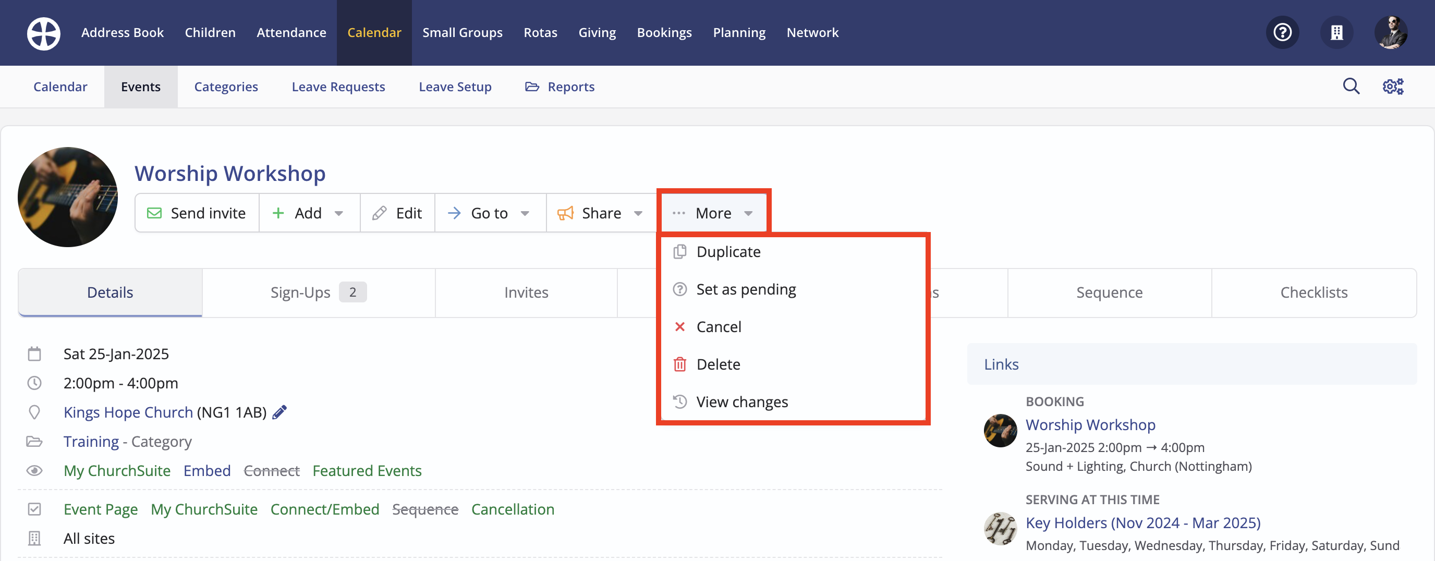Viewport: 1435px width, 561px height.
Task: Switch to Details tab
Action: pyautogui.click(x=111, y=292)
